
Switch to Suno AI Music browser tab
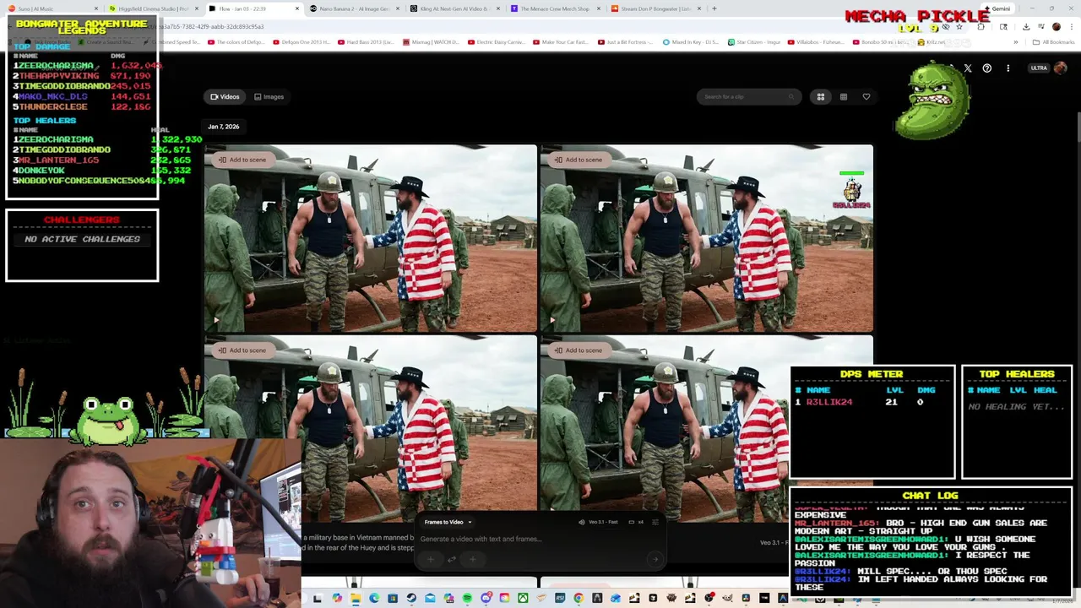click(51, 8)
